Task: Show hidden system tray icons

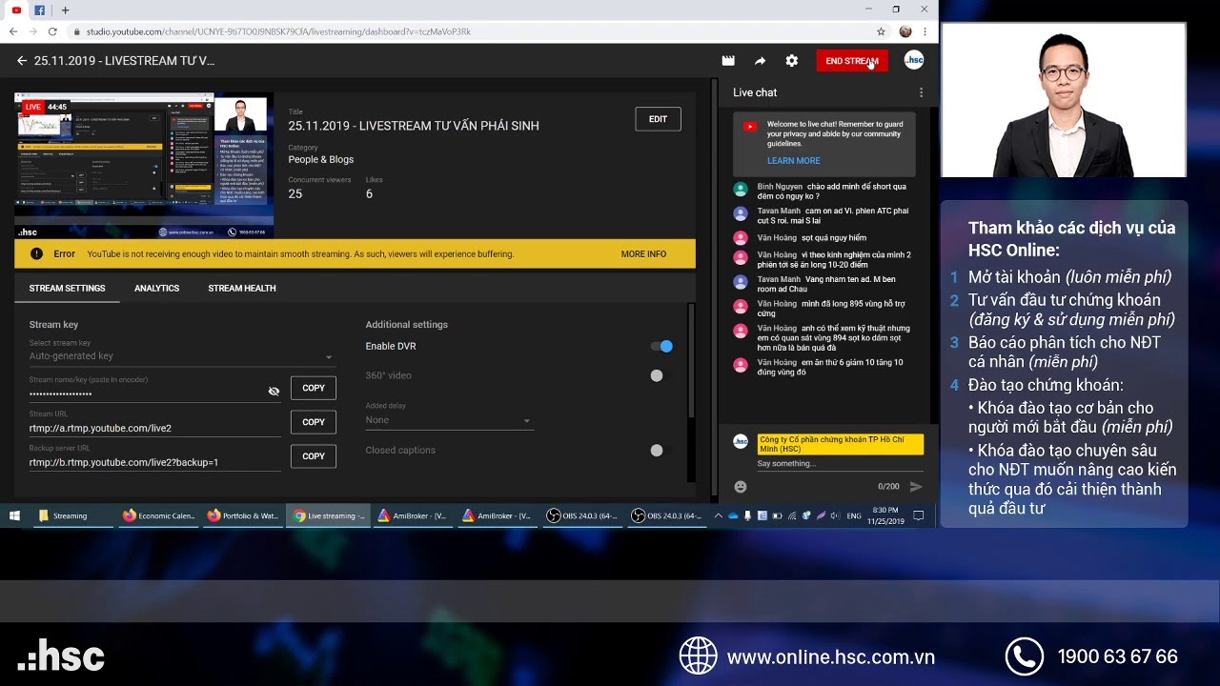Action: click(x=718, y=515)
